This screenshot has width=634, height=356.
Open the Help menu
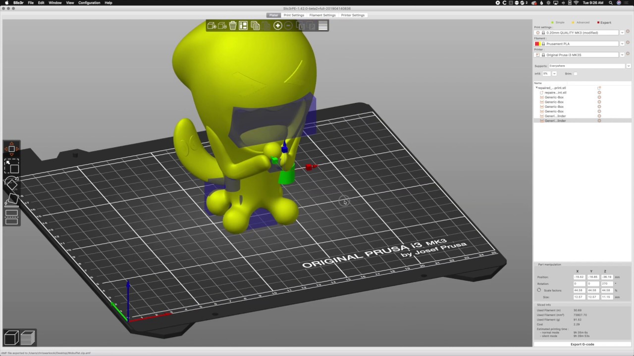[x=108, y=3]
